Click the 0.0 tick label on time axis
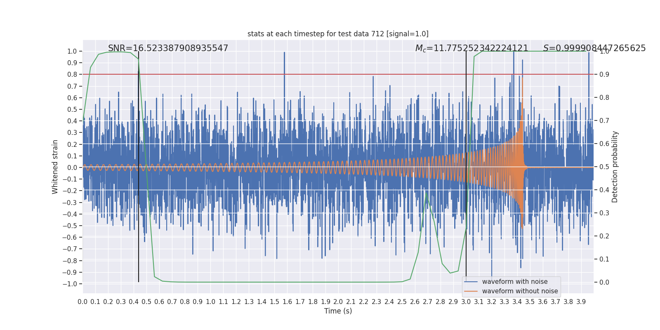Viewport: 660px width, 330px height. [82, 302]
